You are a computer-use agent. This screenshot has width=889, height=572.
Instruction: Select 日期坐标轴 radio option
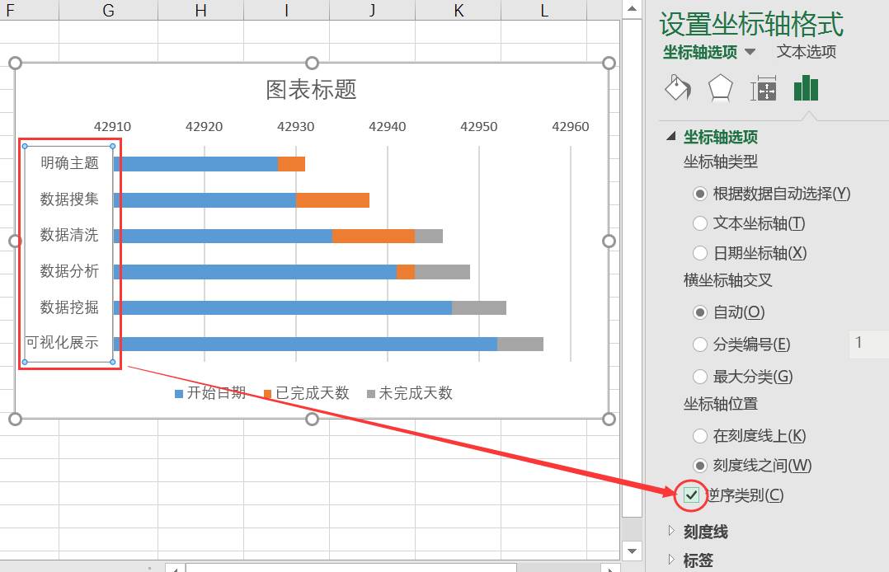point(700,253)
